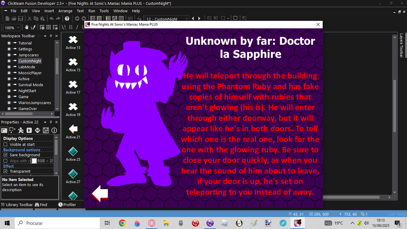The height and width of the screenshot is (229, 407).
Task: Open the Arrange menu
Action: (65, 11)
